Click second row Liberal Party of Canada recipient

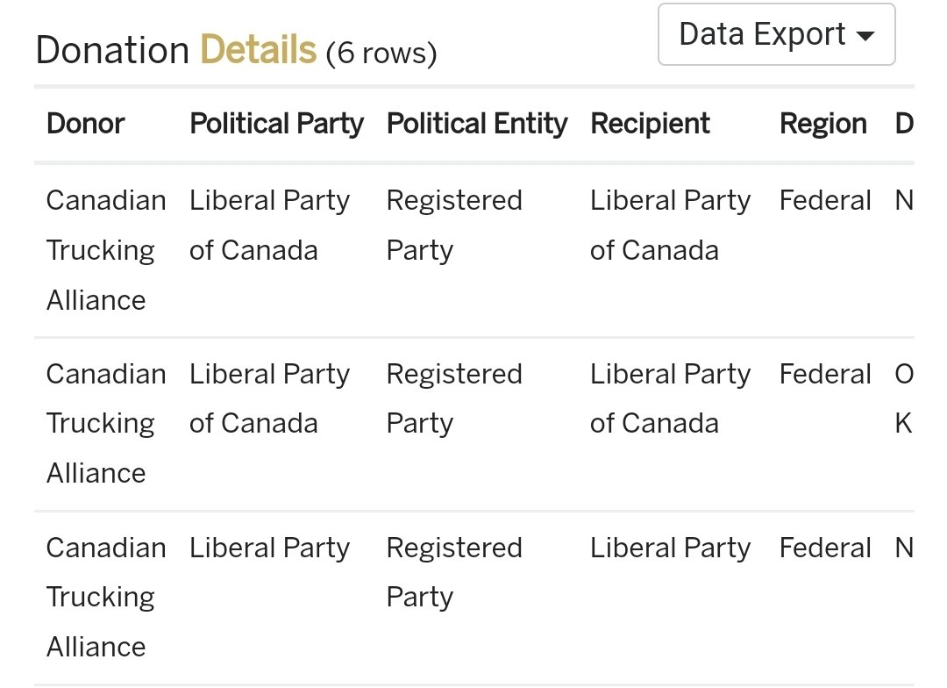click(x=670, y=399)
